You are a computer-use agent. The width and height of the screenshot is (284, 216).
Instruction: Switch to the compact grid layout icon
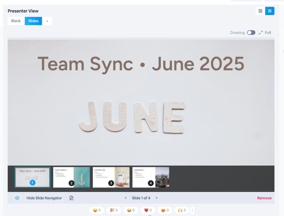(x=260, y=11)
